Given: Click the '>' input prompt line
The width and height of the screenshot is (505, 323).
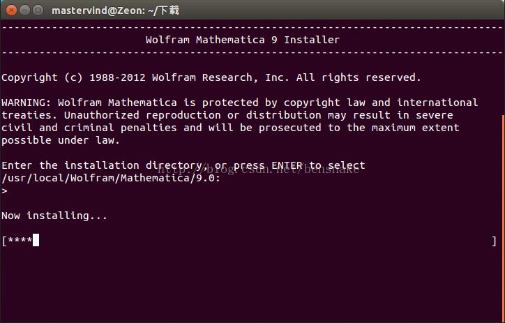Looking at the screenshot, I should coord(4,190).
